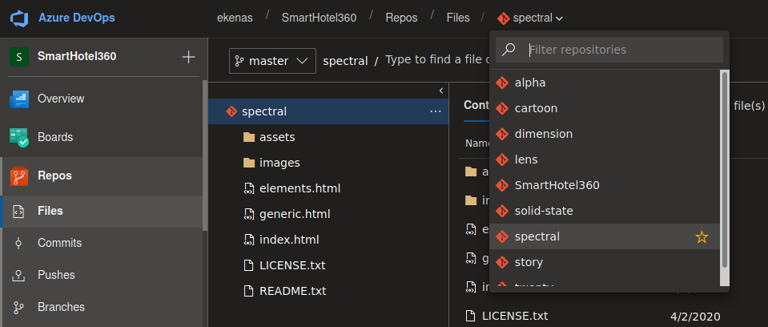Click the Azure DevOps logo icon
Viewport: 768px width, 327px height.
pyautogui.click(x=19, y=18)
